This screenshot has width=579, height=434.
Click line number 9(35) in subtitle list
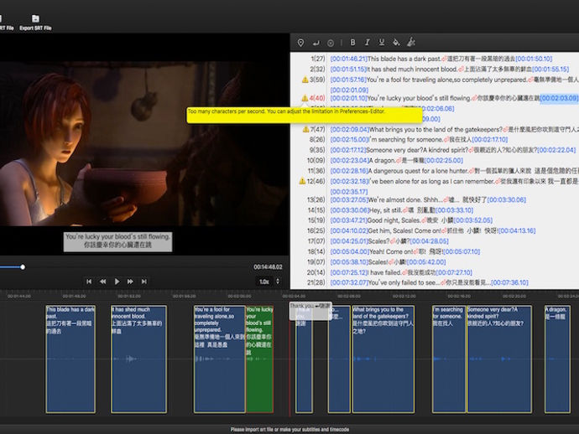317,150
